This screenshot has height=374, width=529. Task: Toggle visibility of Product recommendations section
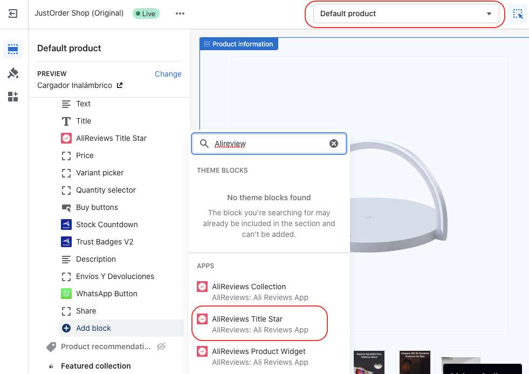(161, 346)
